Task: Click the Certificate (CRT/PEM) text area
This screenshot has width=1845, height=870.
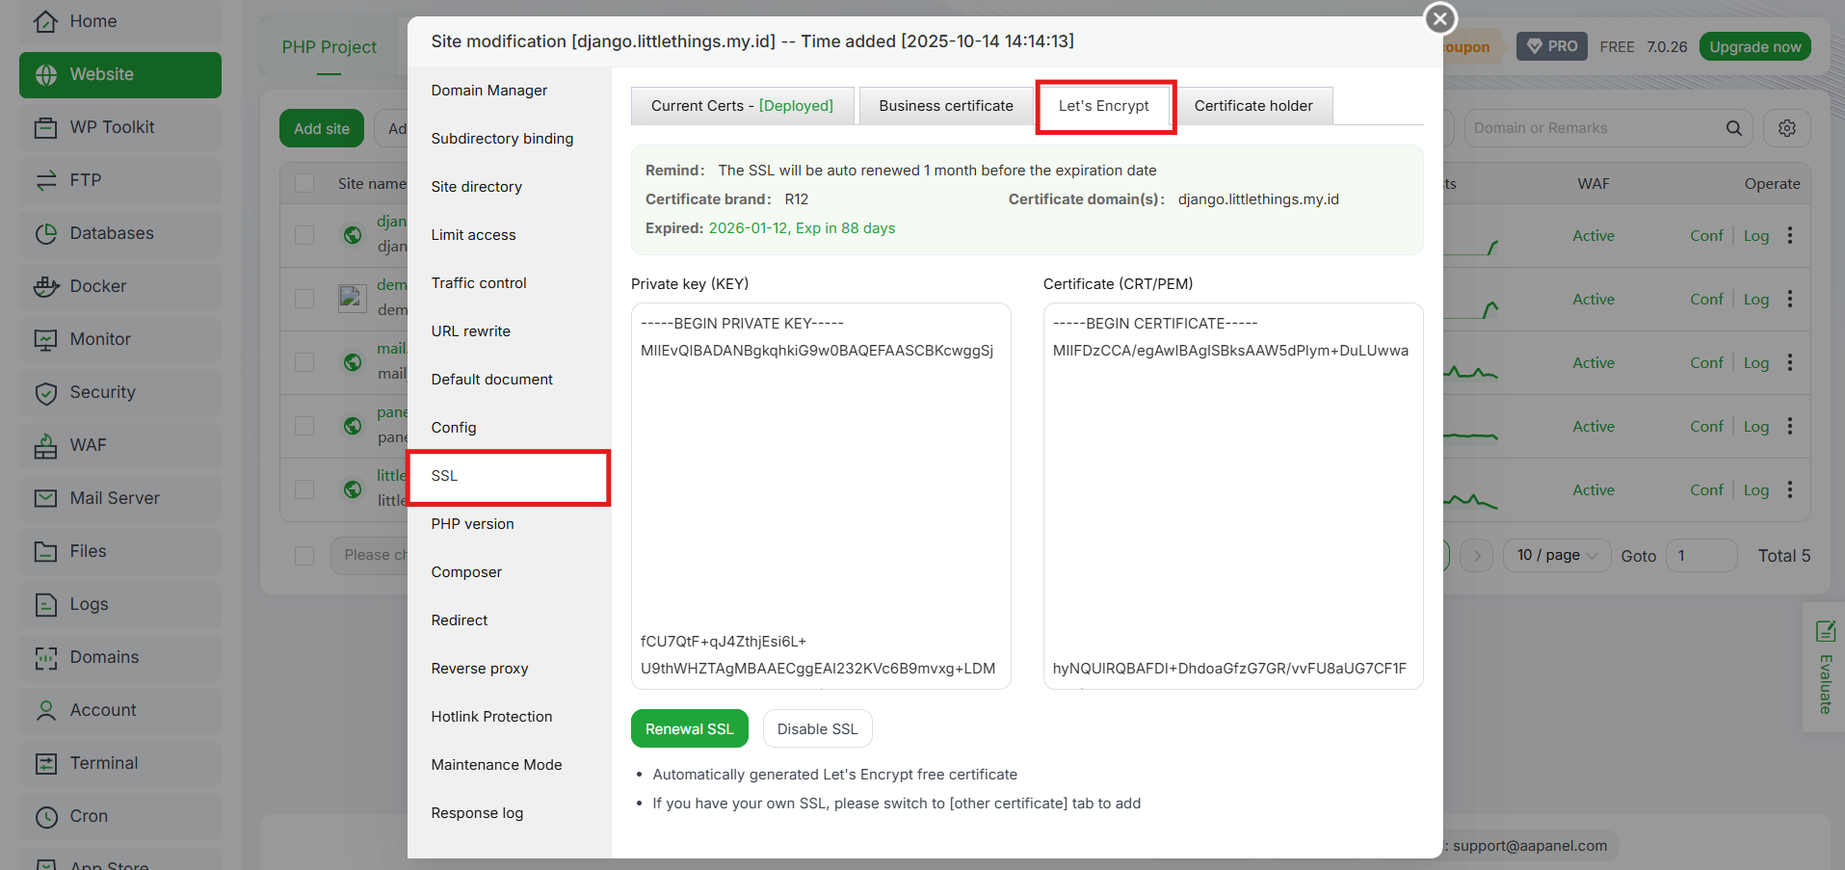Action: coord(1233,496)
